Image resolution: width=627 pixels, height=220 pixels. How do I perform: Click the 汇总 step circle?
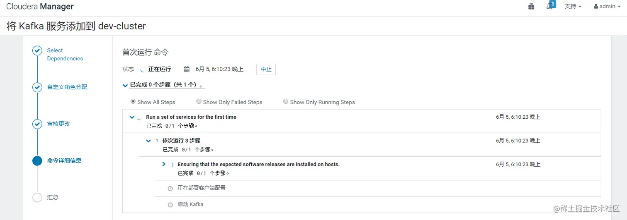click(x=37, y=198)
